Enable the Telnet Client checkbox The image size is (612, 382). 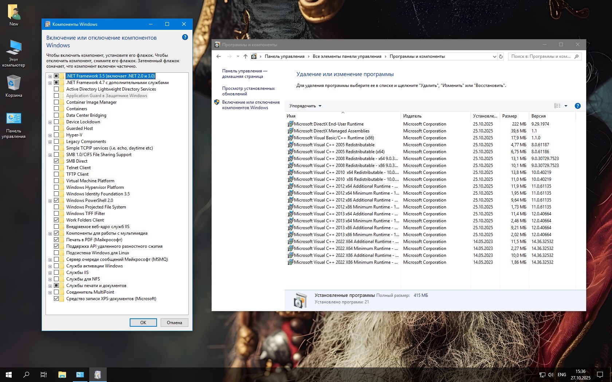coord(56,168)
